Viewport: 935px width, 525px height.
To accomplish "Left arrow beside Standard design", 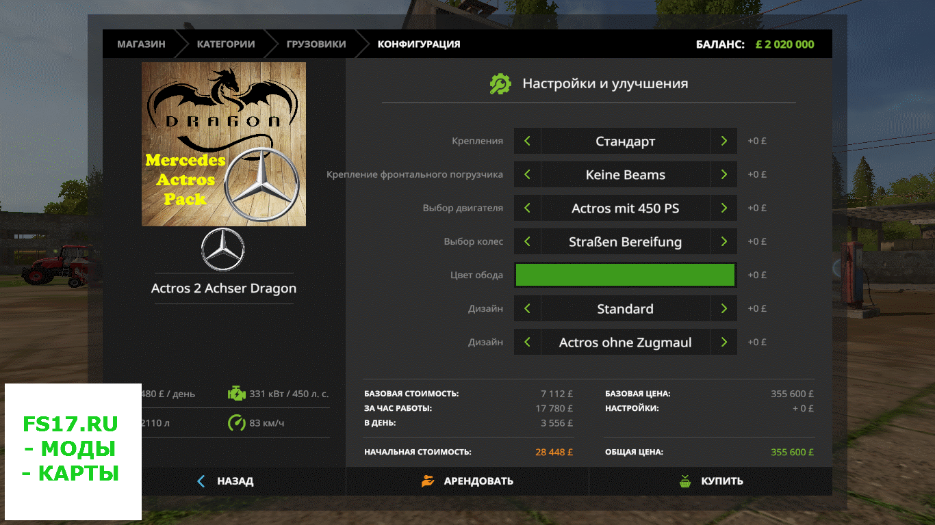I will tap(527, 308).
